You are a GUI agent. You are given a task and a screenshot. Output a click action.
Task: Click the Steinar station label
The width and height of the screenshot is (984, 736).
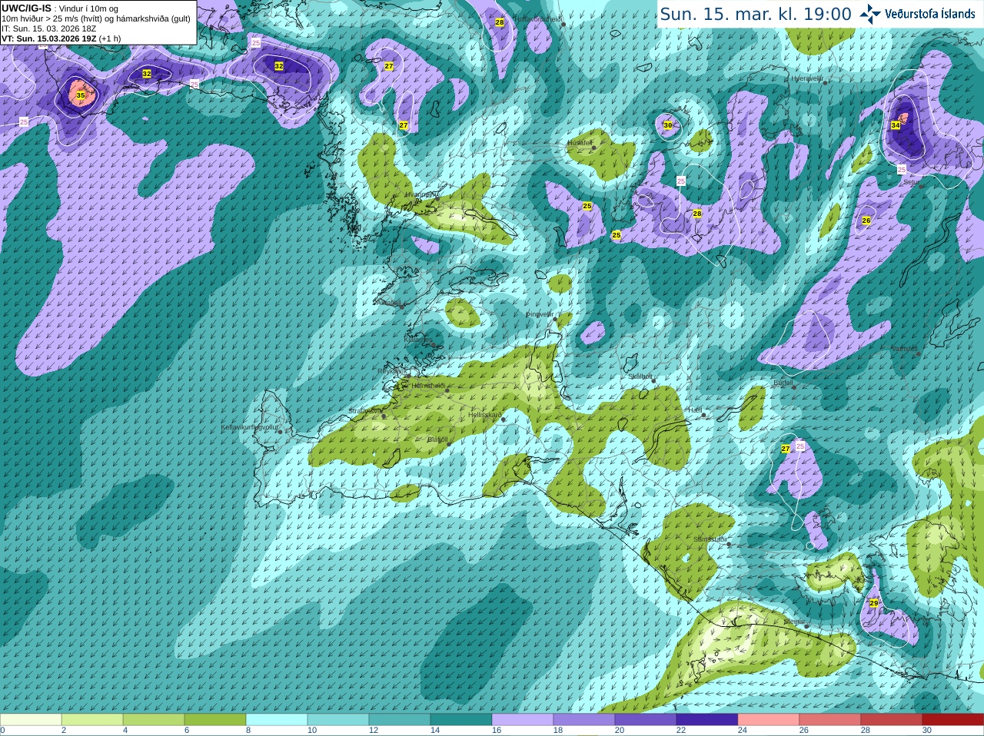tap(794, 622)
